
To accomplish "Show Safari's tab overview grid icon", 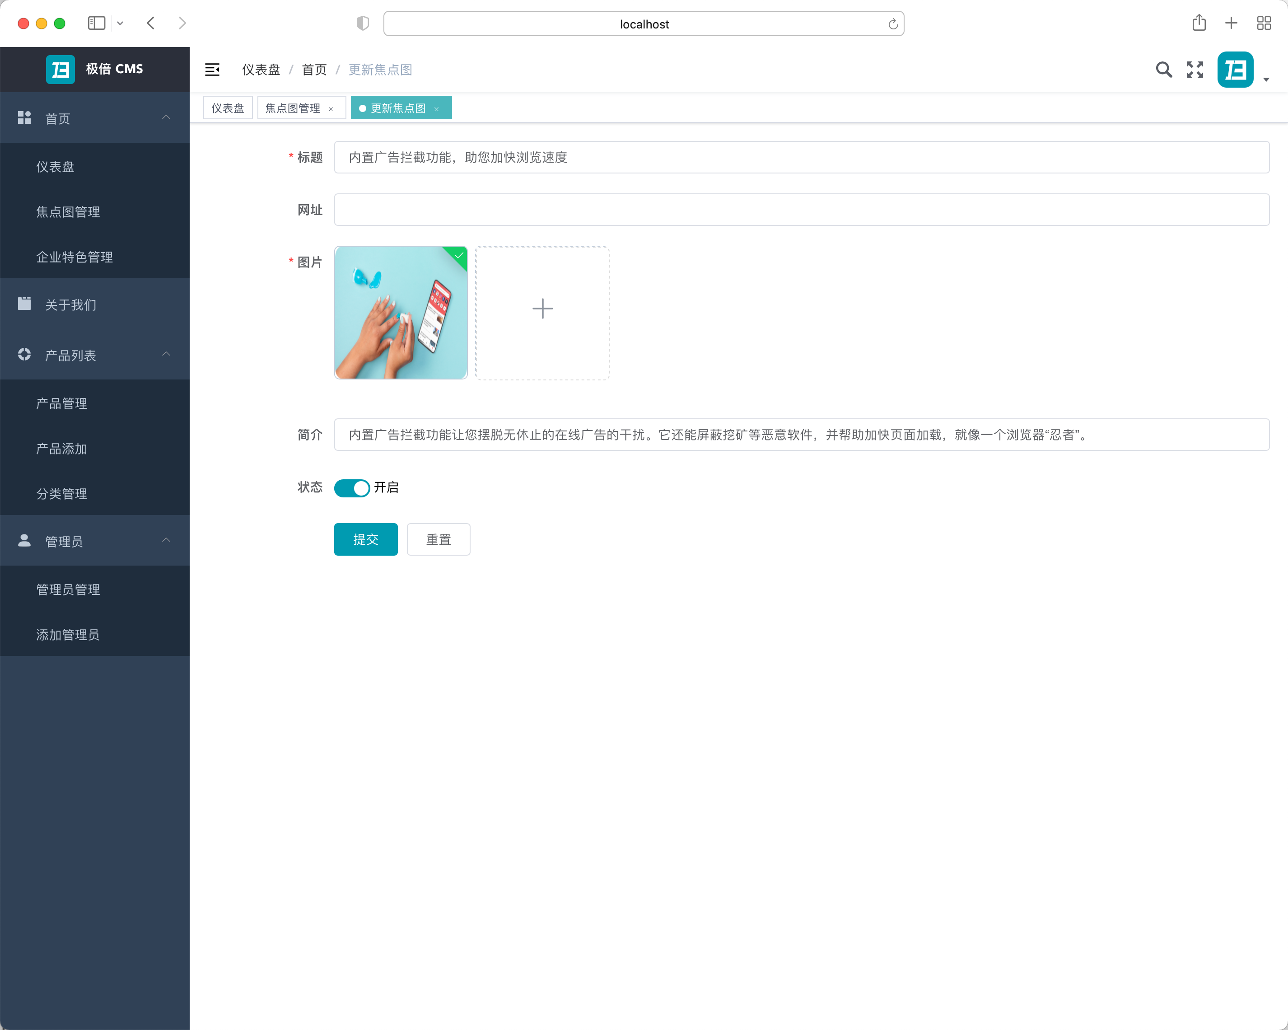I will (x=1264, y=23).
